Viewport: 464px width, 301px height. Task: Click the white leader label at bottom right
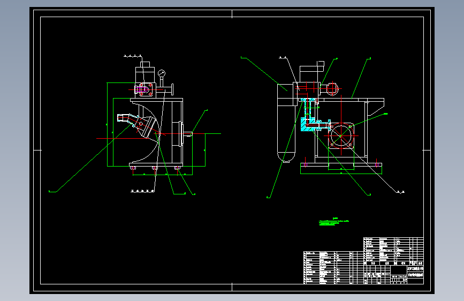tap(400, 192)
